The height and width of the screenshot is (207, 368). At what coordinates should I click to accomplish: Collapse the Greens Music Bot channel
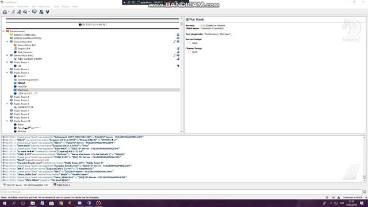click(x=7, y=41)
